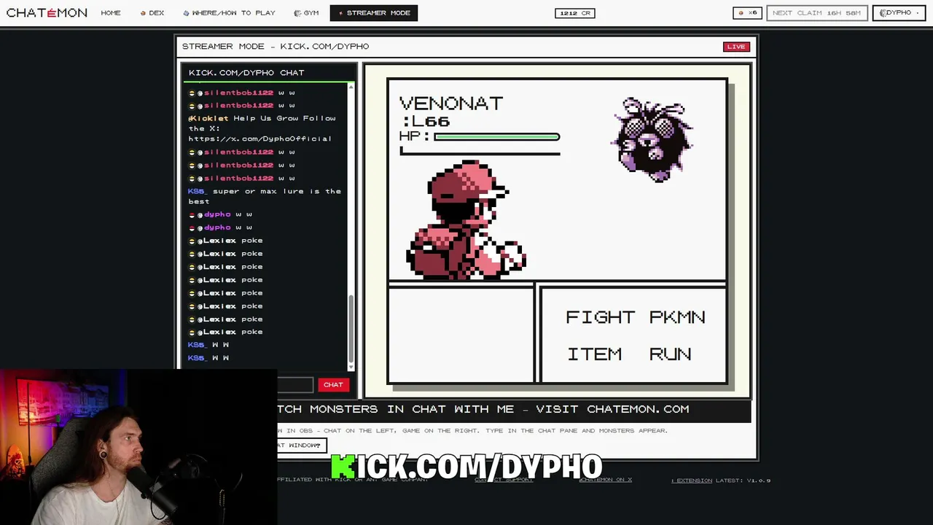933x525 pixels.
Task: Choose RUN in the battle menu
Action: click(x=670, y=354)
